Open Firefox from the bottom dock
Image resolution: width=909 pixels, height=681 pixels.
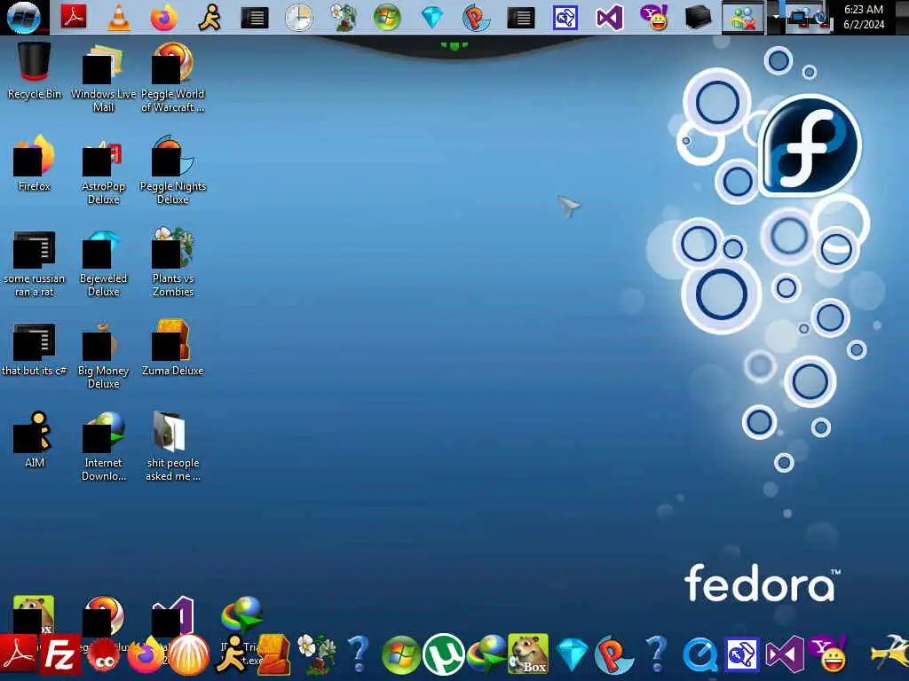point(145,655)
